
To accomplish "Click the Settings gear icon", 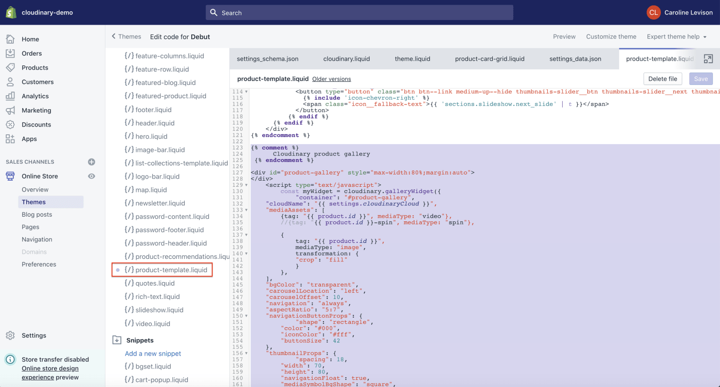I will pyautogui.click(x=10, y=336).
